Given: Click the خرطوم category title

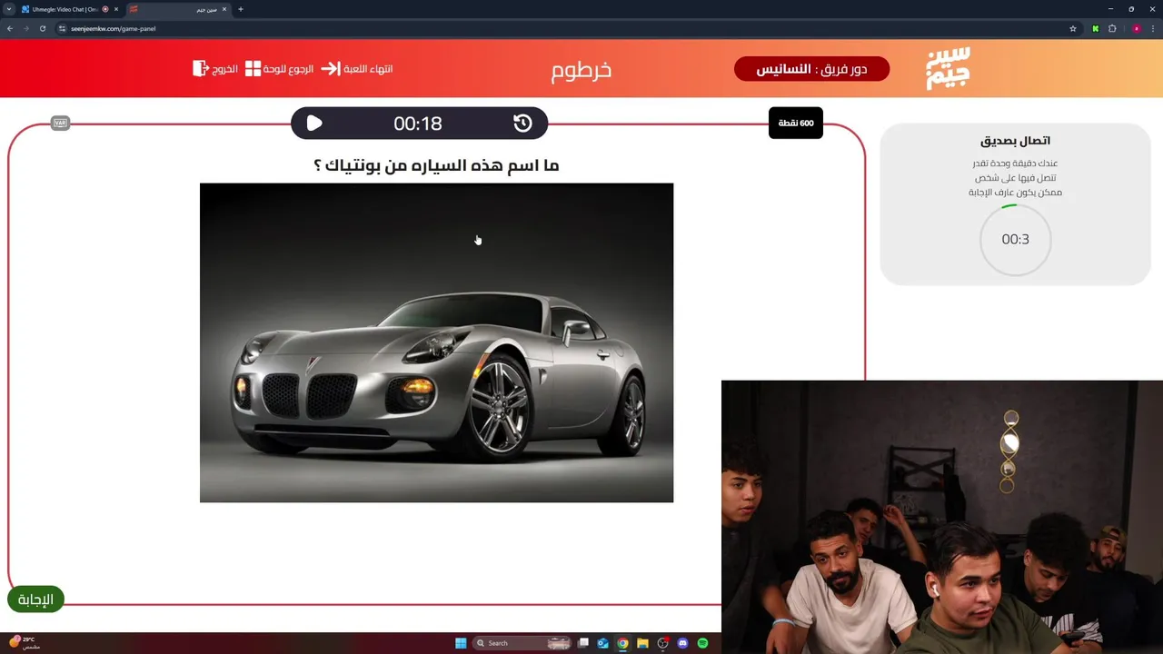Looking at the screenshot, I should [581, 70].
